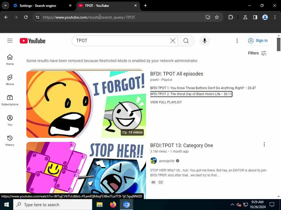
Task: Click the page vertical scrollbar thumb
Action: pos(279,44)
